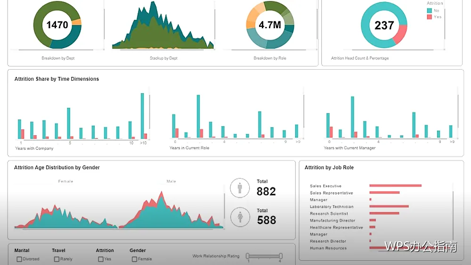Click the Attrition by Job Role heading
The height and width of the screenshot is (265, 471).
click(x=329, y=168)
